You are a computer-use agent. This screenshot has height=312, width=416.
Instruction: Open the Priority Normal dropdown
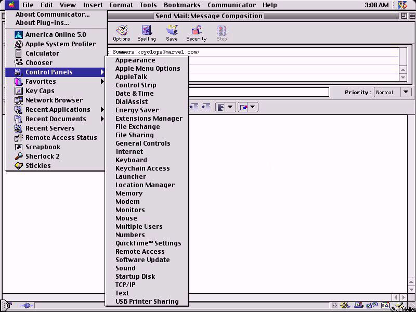point(393,93)
